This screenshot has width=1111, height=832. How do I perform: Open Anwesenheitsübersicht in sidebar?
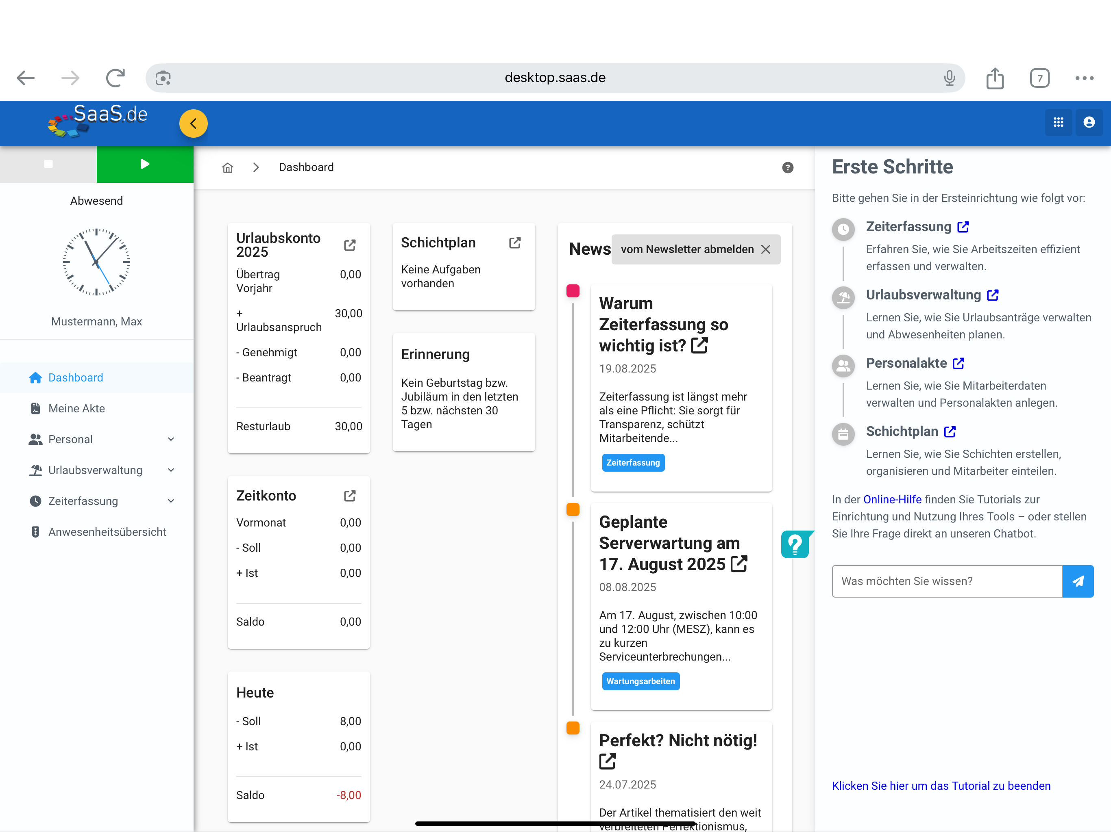click(107, 532)
